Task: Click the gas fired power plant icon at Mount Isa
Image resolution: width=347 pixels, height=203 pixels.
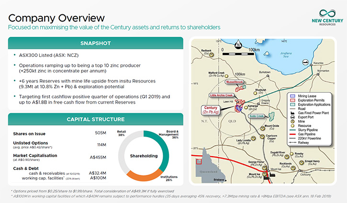Action: pos(272,175)
